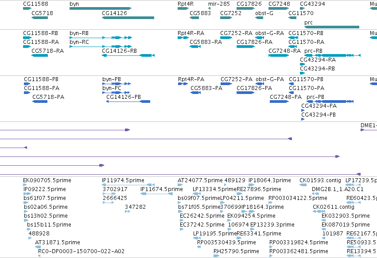Screen dimensions: 377x258
Task: Select the obst-G gene label
Action: (x=264, y=13)
